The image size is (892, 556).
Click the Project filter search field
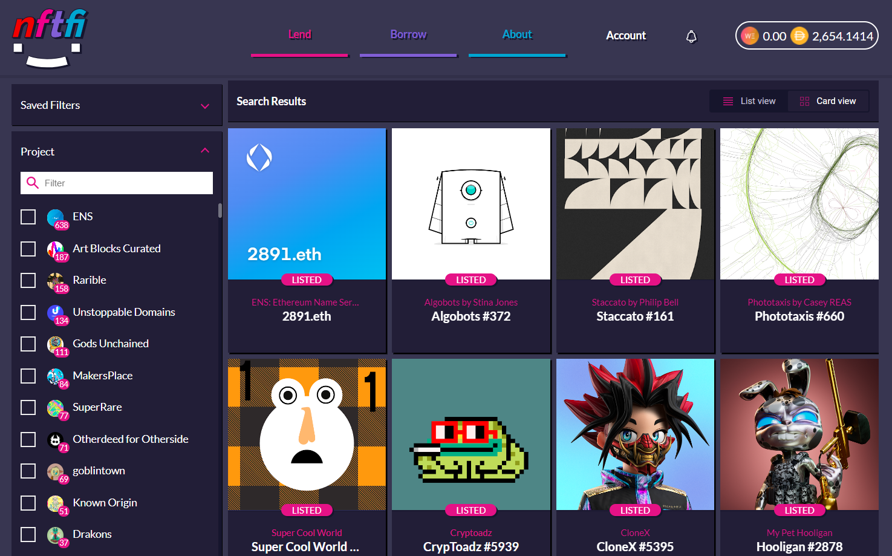tap(117, 183)
